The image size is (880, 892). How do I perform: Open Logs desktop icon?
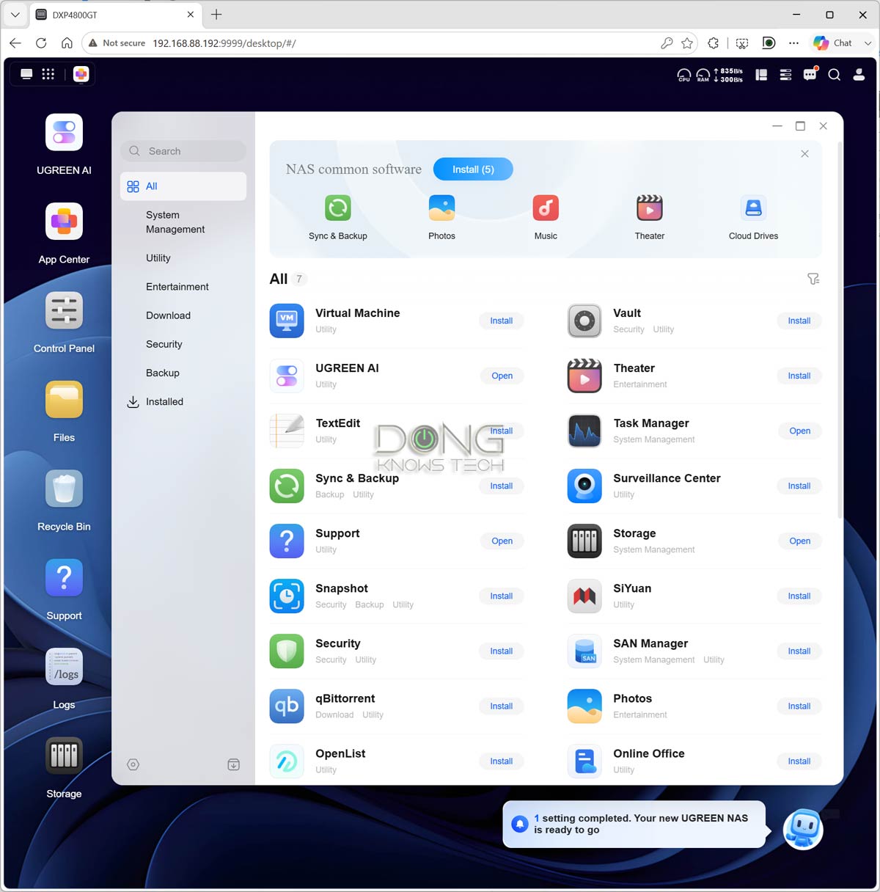pos(64,666)
